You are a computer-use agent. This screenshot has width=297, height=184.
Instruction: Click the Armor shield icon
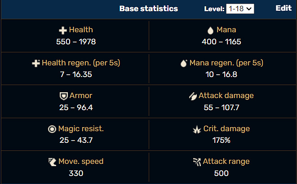[63, 96]
